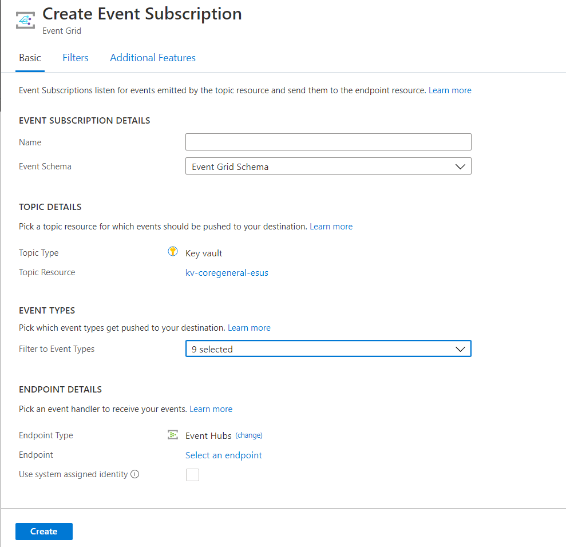This screenshot has height=547, width=566.
Task: Open Learn more link under Topic Details
Action: (331, 227)
